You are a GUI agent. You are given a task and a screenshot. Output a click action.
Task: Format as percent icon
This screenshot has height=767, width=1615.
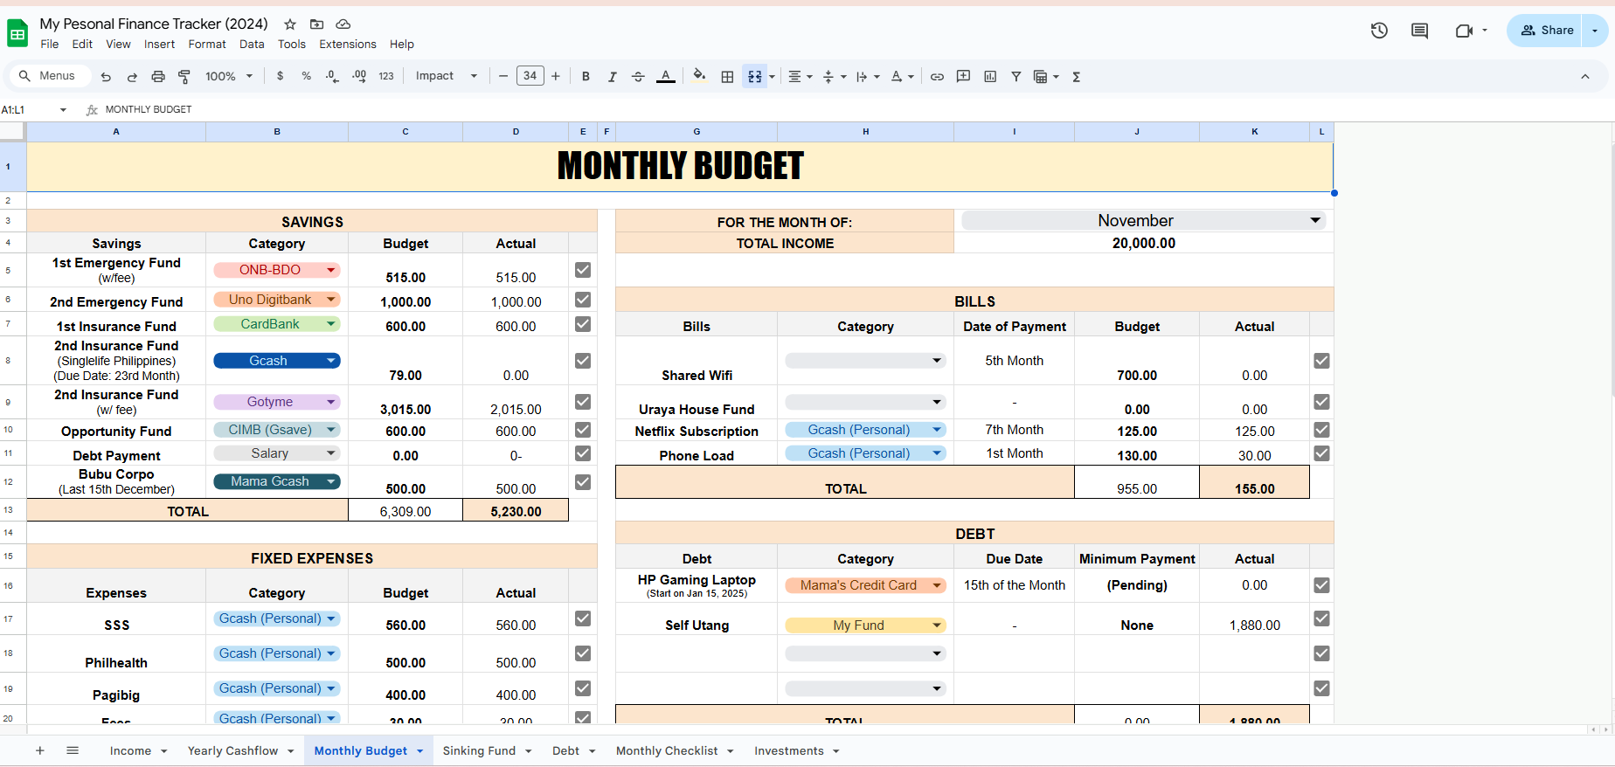306,76
